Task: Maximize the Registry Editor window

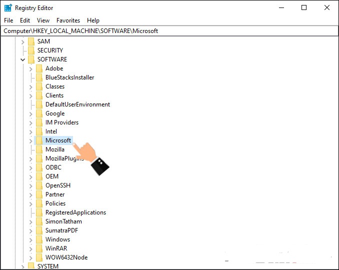Action: tap(304, 8)
